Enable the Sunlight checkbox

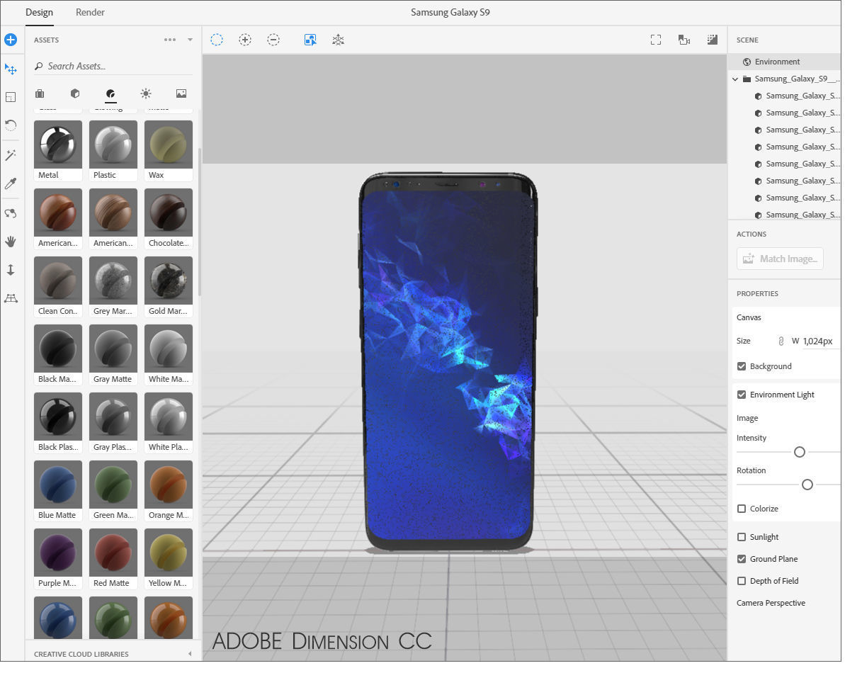[742, 537]
